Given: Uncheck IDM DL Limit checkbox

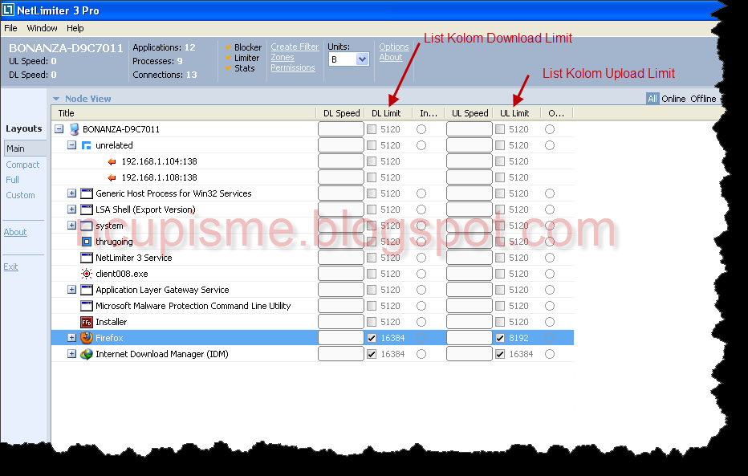Looking at the screenshot, I should click(x=372, y=354).
